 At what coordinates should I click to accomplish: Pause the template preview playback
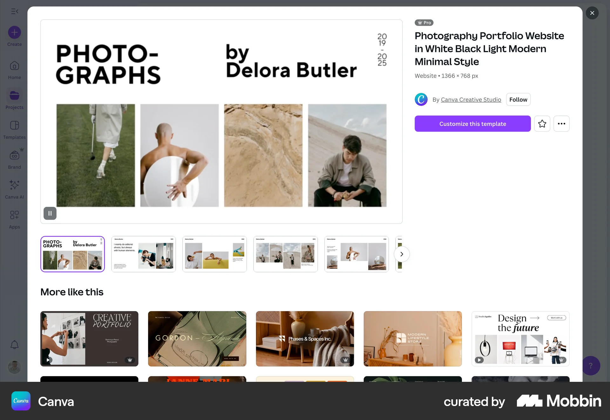click(50, 213)
